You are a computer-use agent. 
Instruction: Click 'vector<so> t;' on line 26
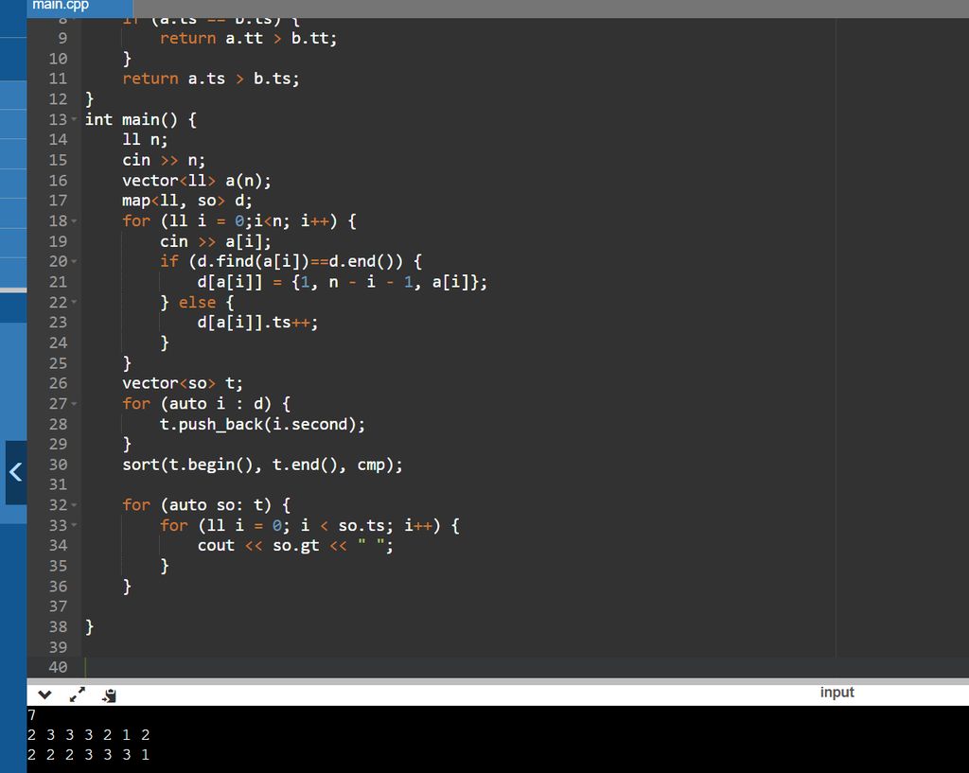tap(183, 383)
